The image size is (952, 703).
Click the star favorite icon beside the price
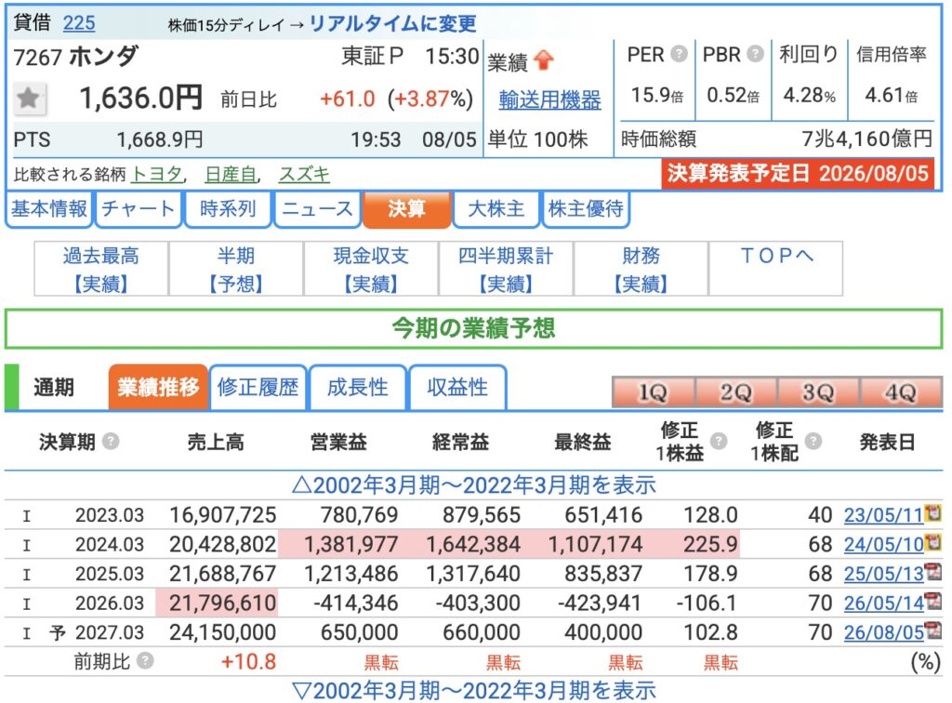pos(29,98)
